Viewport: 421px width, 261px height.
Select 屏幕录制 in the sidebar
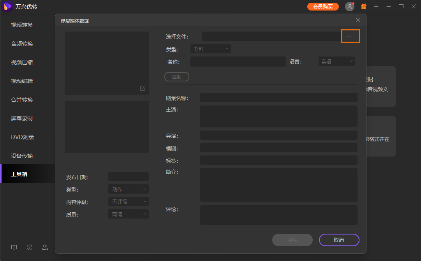click(x=22, y=118)
